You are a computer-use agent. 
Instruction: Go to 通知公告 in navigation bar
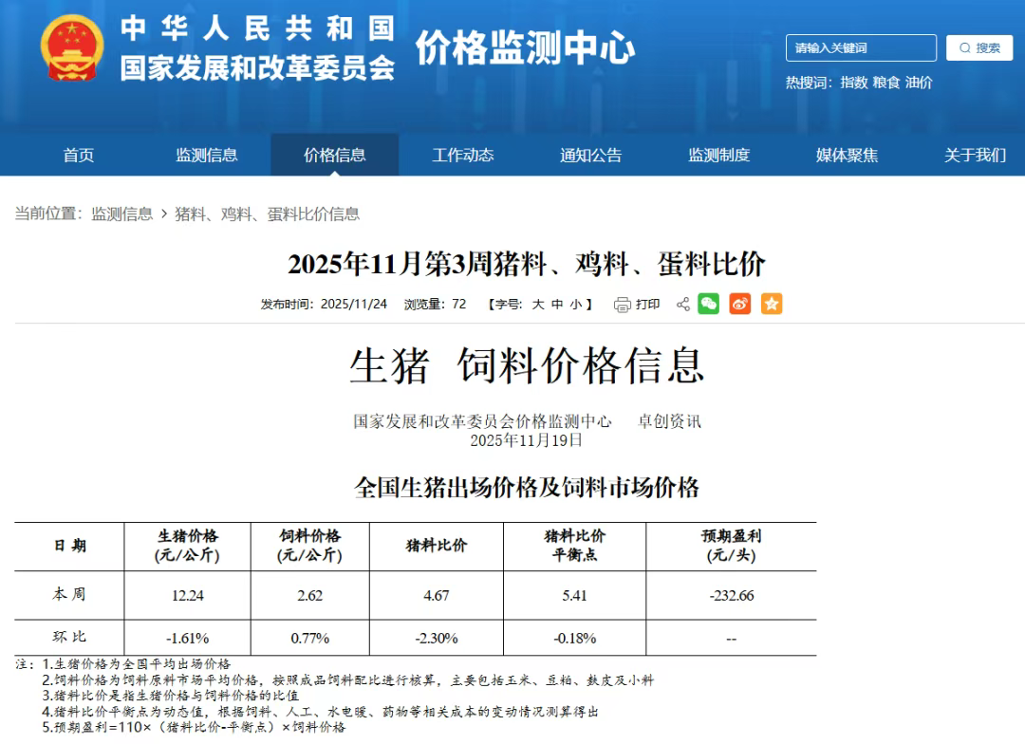tap(591, 155)
